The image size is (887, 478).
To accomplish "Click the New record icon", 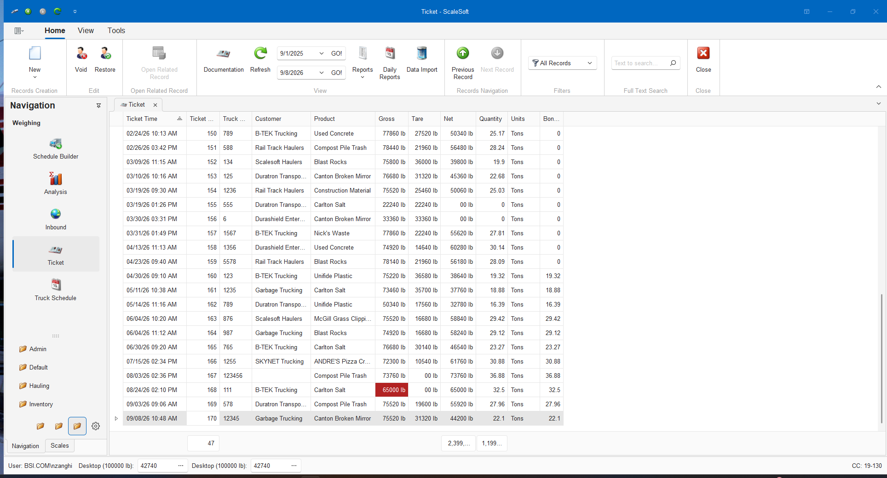I will tap(35, 53).
